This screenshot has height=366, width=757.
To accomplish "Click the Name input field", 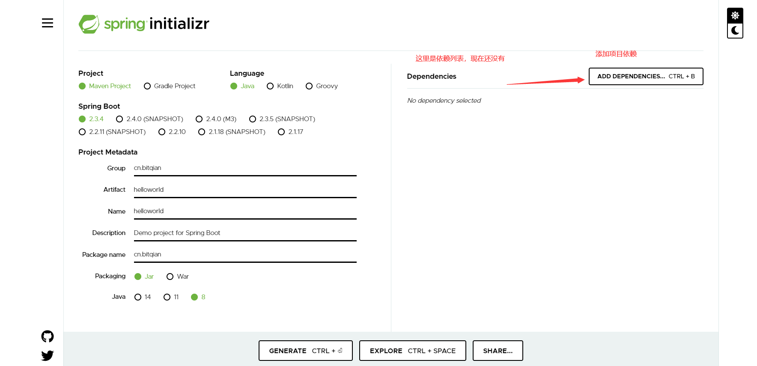I will pos(245,211).
